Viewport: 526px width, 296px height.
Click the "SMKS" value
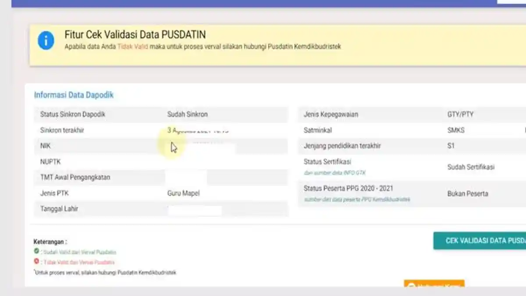click(456, 130)
